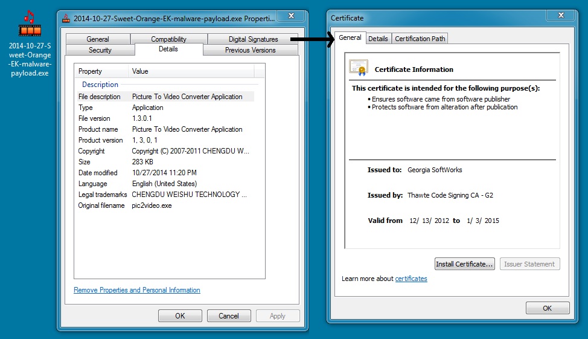Click the Issuer Statement button

pyautogui.click(x=529, y=264)
